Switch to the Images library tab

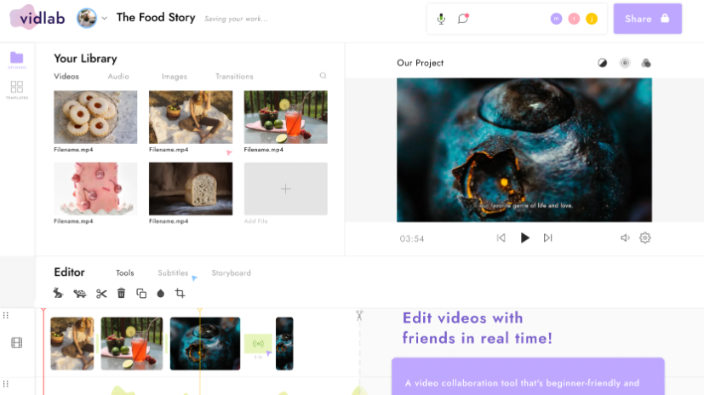tap(175, 77)
